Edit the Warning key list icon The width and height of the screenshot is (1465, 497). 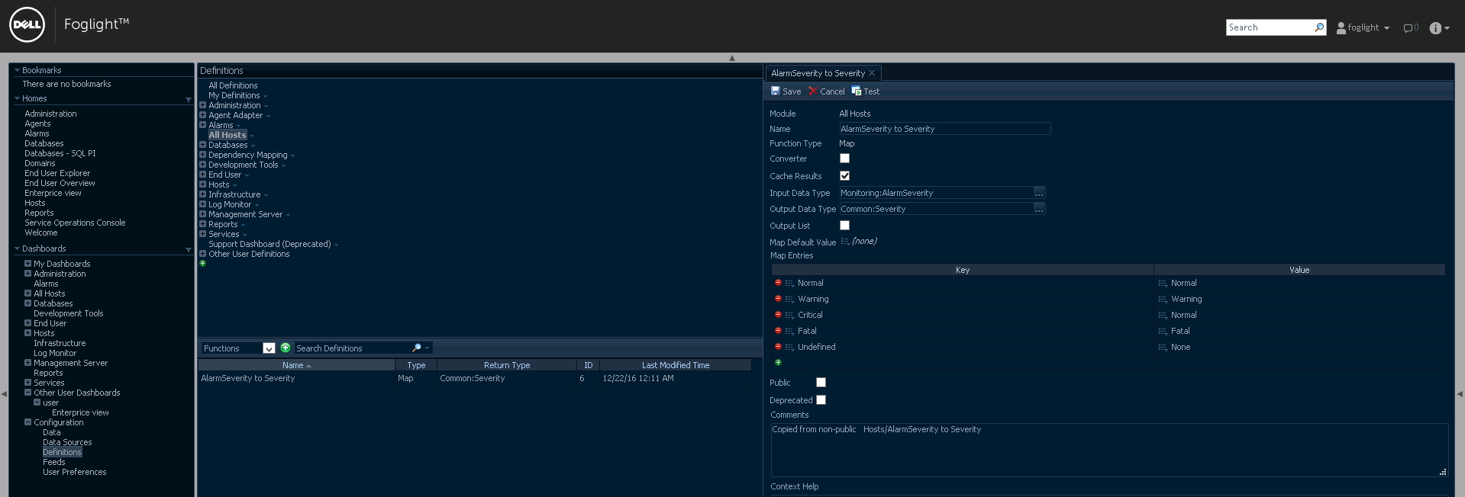(x=789, y=300)
